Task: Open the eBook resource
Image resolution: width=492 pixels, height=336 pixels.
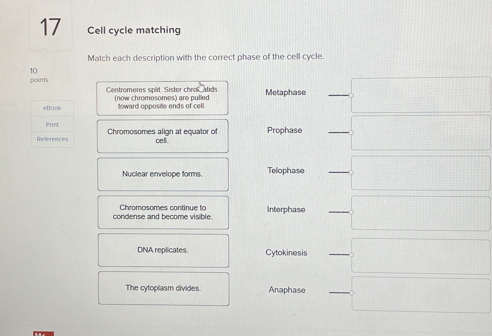Action: tap(52, 108)
